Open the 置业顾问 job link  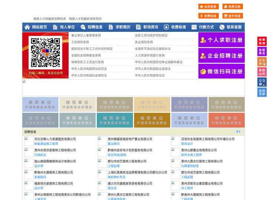point(113,144)
